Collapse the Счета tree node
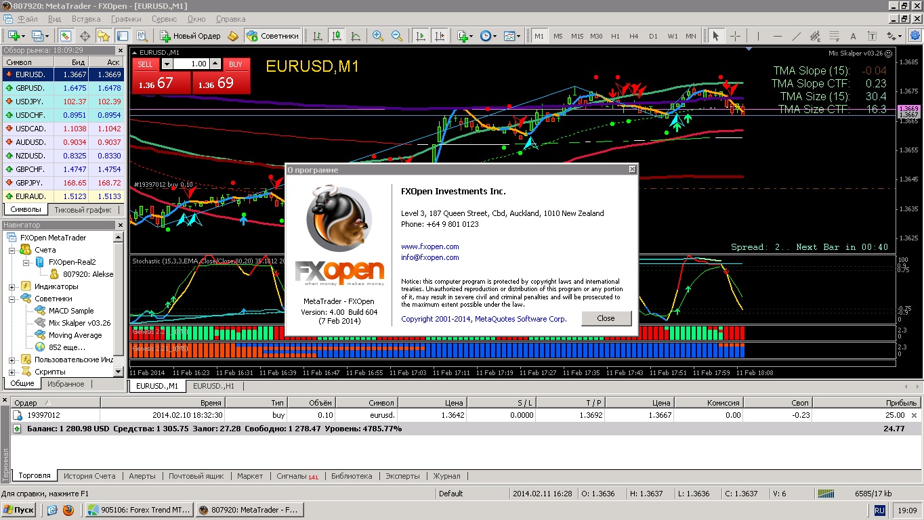 pos(12,250)
